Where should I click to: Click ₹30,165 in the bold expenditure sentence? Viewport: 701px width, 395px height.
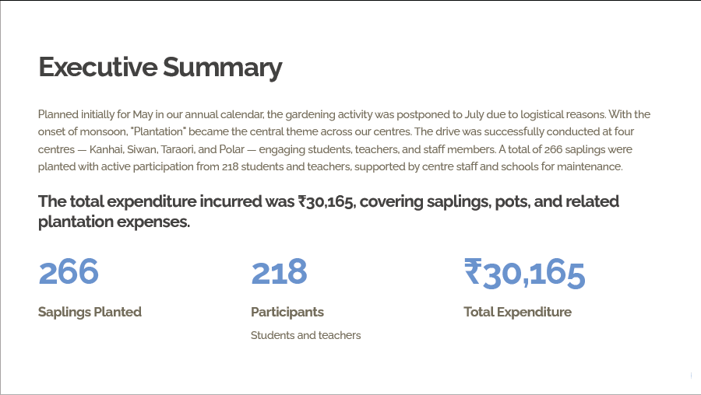327,202
